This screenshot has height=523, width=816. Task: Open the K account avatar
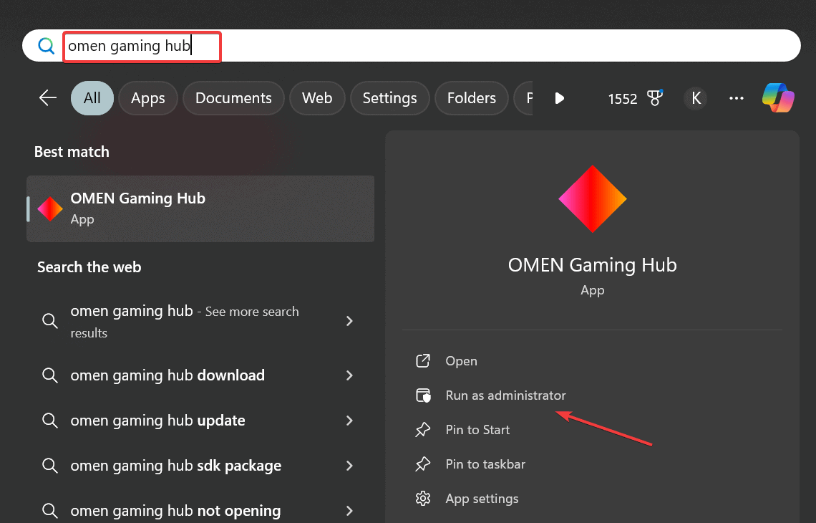[x=696, y=98]
